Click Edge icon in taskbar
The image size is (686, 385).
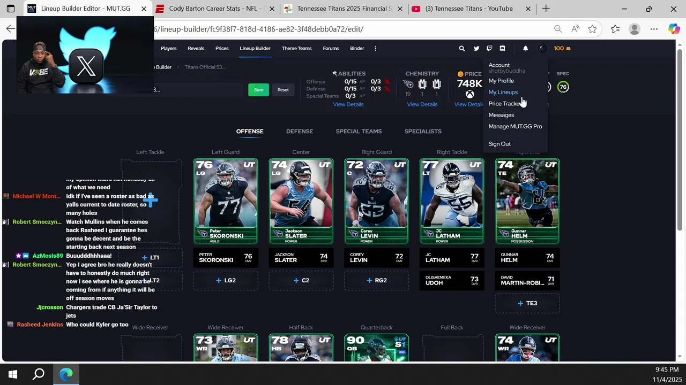(66, 374)
